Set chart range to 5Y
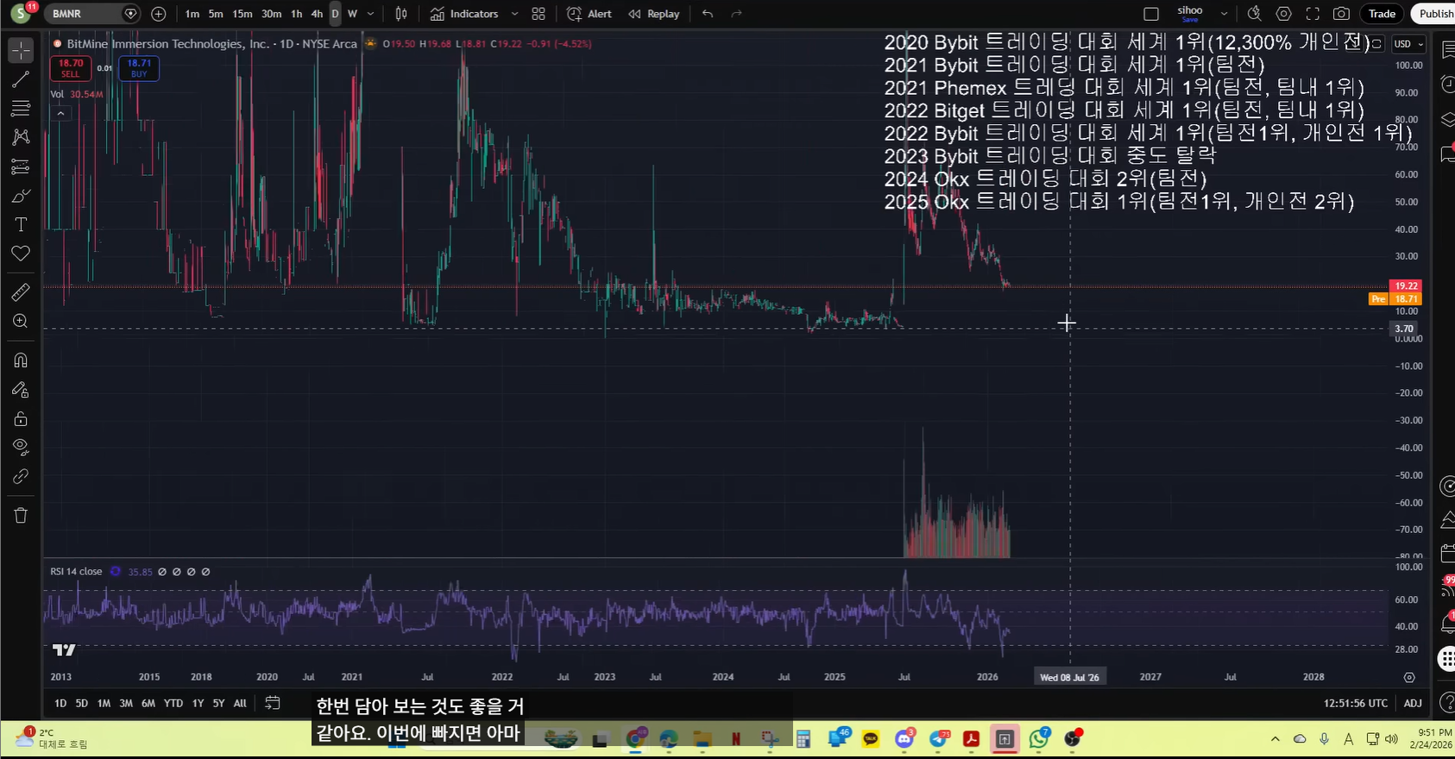Screen dimensions: 1455x759 (x=218, y=703)
